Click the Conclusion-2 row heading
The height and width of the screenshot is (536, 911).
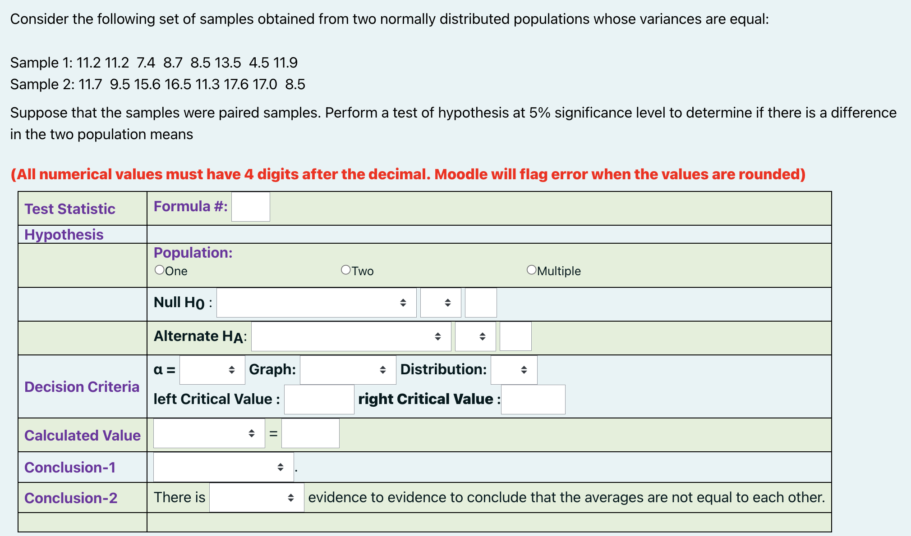click(x=71, y=498)
